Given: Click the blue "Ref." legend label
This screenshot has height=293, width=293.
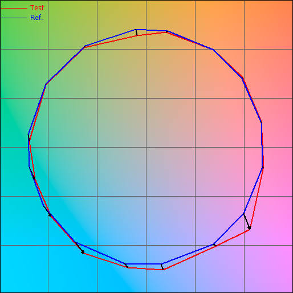Looking at the screenshot, I should (36, 18).
